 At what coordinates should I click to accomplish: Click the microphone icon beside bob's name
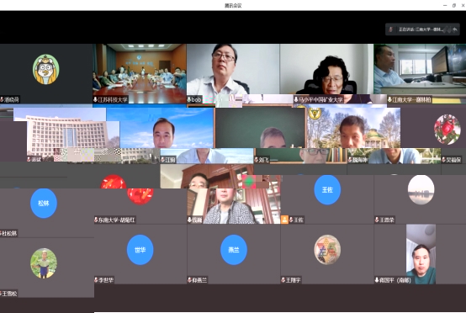point(189,99)
